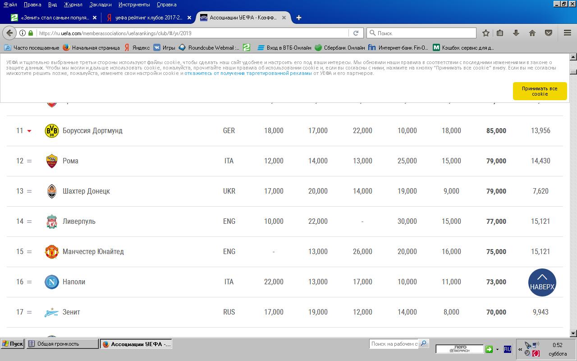Reload the page with the refresh icon
Screen dimensions: 577x361
pyautogui.click(x=356, y=33)
